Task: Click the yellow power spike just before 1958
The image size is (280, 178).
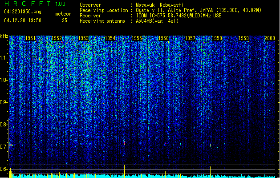Action: (x=211, y=172)
